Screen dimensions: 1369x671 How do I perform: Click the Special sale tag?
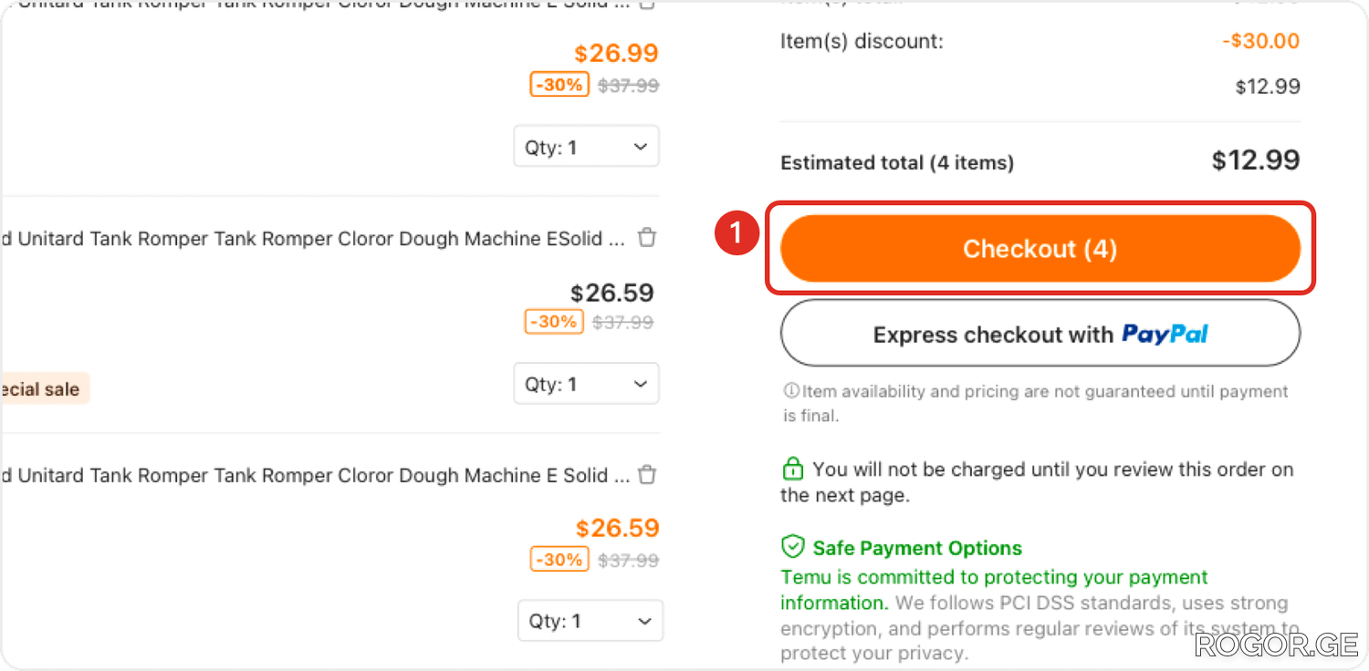click(45, 389)
